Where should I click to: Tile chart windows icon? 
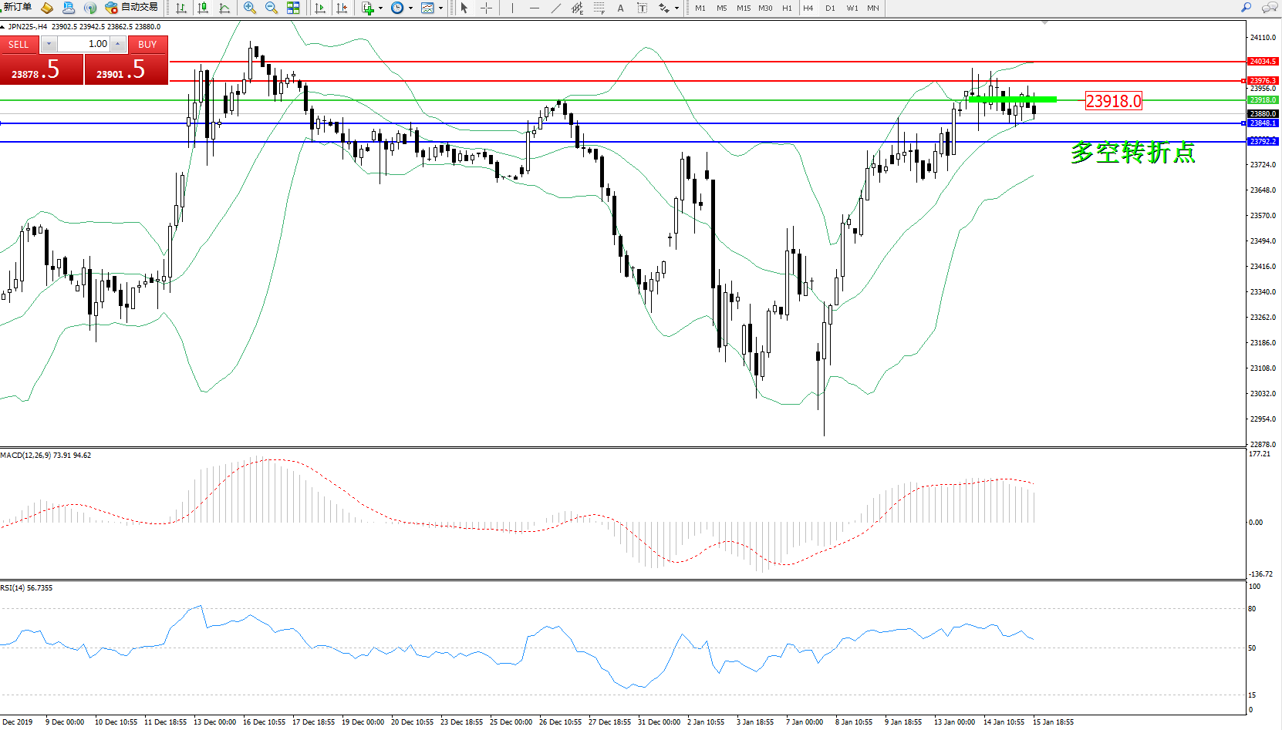pyautogui.click(x=293, y=8)
